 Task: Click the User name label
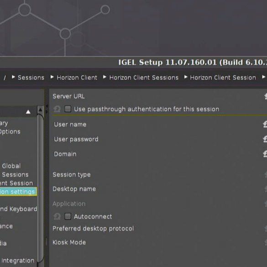click(x=70, y=125)
